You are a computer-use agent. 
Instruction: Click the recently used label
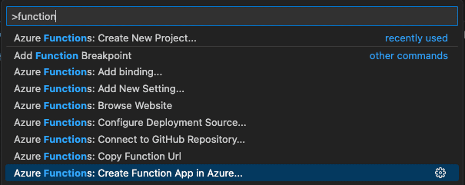tap(417, 38)
